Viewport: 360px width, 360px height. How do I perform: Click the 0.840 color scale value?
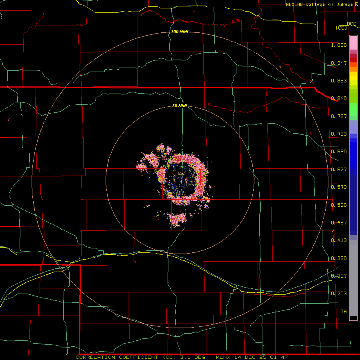(339, 98)
